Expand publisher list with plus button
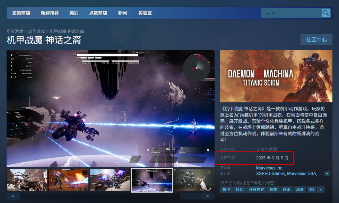This screenshot has width=339, height=203. tap(327, 173)
